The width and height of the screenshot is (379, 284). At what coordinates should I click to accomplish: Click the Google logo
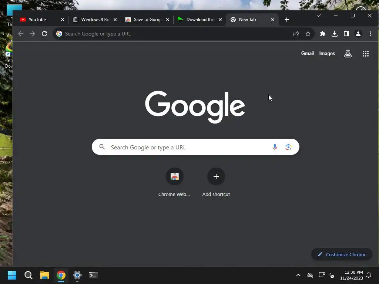[x=195, y=107]
